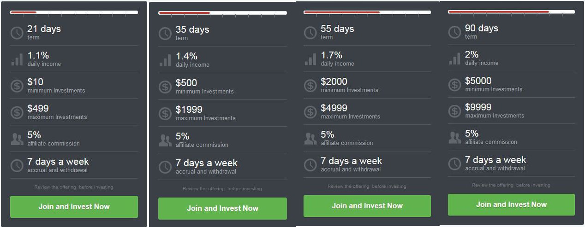Click the dollar icon next to $9999 maximum
This screenshot has width=585, height=227.
(x=454, y=111)
